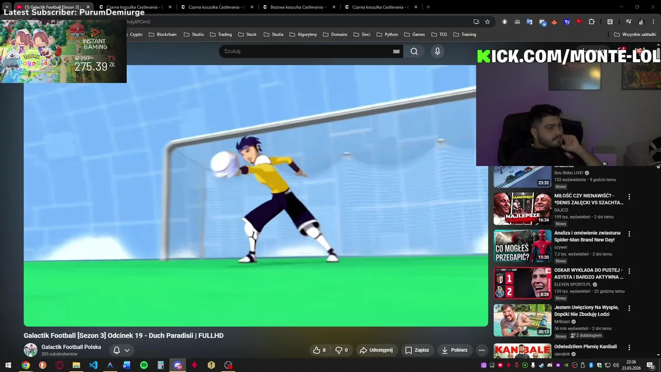The width and height of the screenshot is (661, 372).
Task: Open more actions menu below the video
Action: click(482, 350)
